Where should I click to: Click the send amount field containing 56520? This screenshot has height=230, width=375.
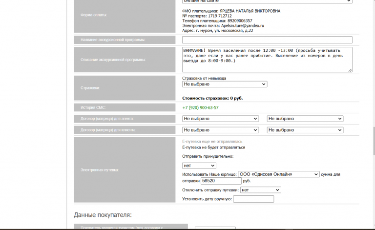coord(221,181)
